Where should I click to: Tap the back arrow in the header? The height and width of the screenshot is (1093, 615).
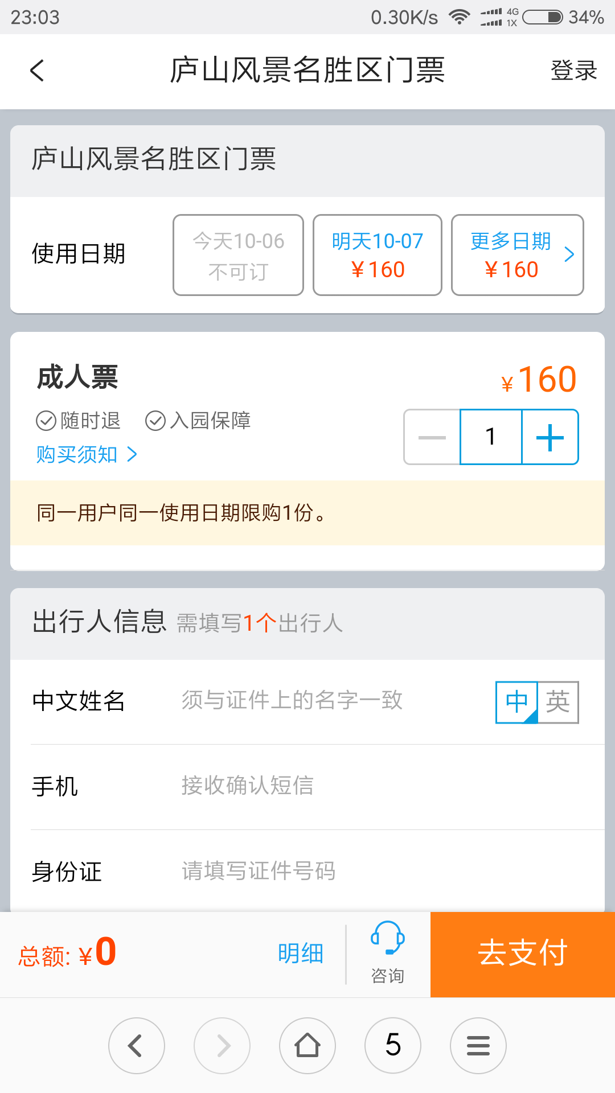pos(37,71)
